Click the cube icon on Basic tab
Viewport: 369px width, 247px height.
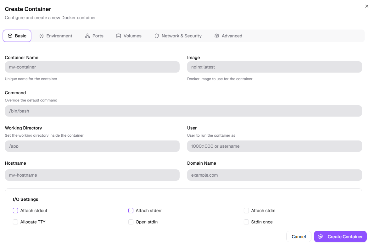[10, 36]
